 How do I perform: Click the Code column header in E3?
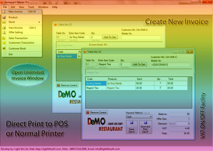coord(96,79)
